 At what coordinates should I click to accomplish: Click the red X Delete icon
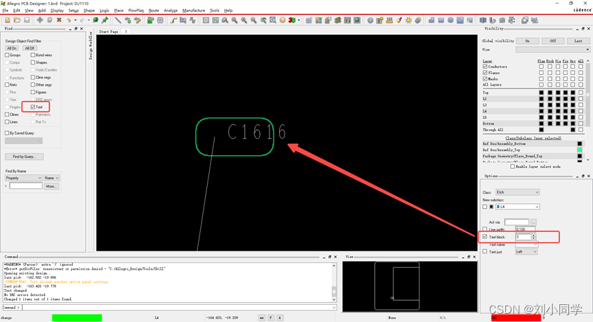pyautogui.click(x=59, y=20)
